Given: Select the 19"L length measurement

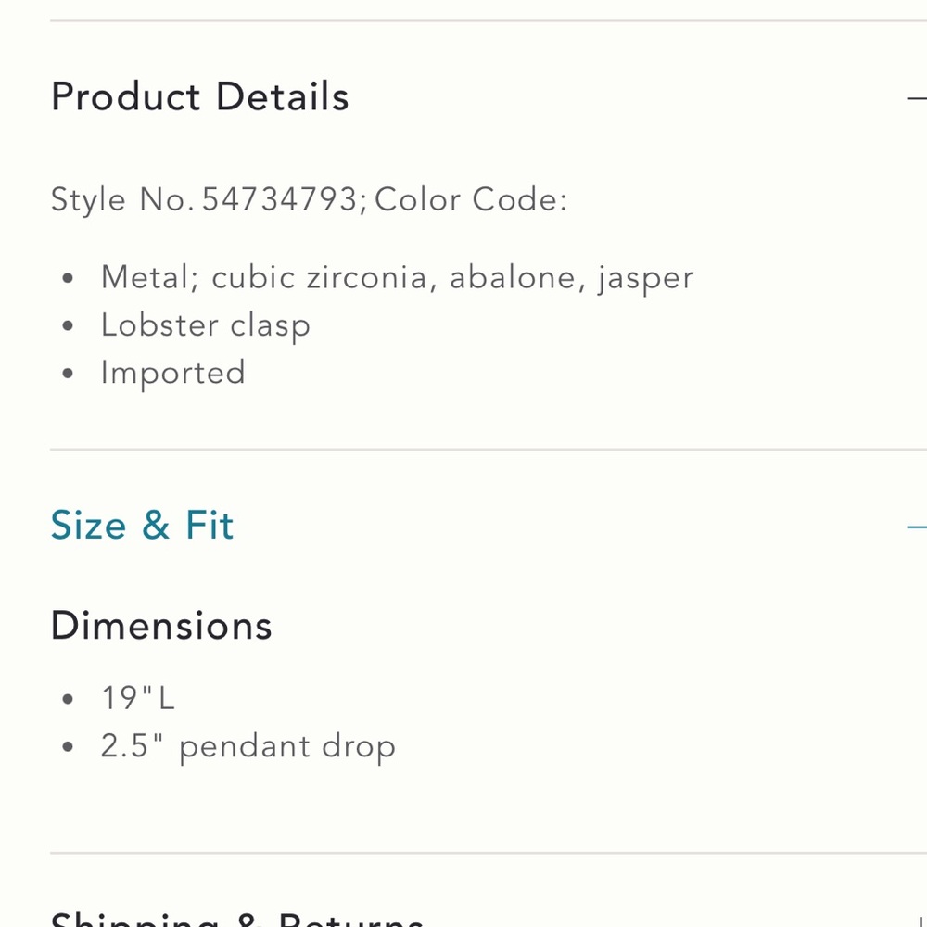Looking at the screenshot, I should click(x=138, y=698).
